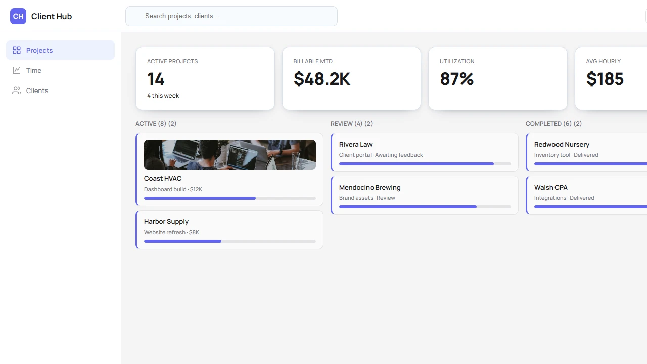
Task: Open the Rivera Law project card
Action: [x=425, y=153]
